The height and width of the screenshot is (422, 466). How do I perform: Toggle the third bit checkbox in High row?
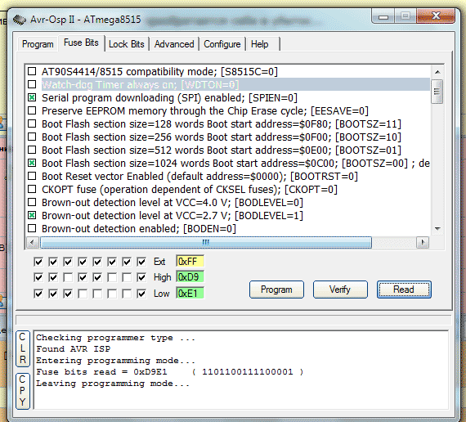point(68,277)
